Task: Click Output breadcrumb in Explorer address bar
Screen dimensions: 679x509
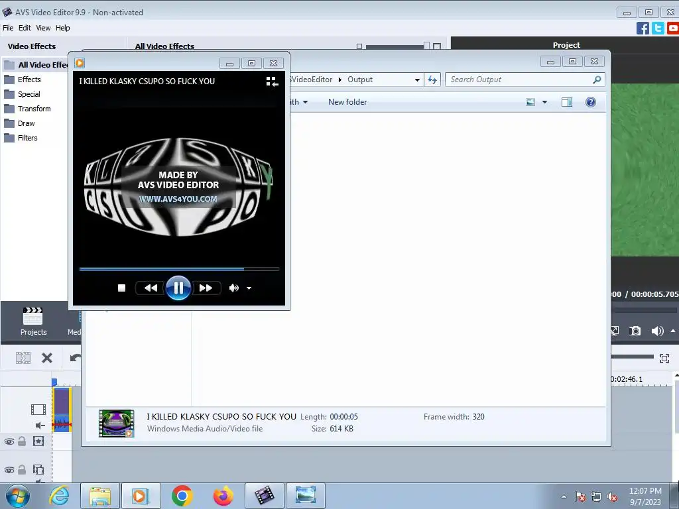Action: [360, 80]
